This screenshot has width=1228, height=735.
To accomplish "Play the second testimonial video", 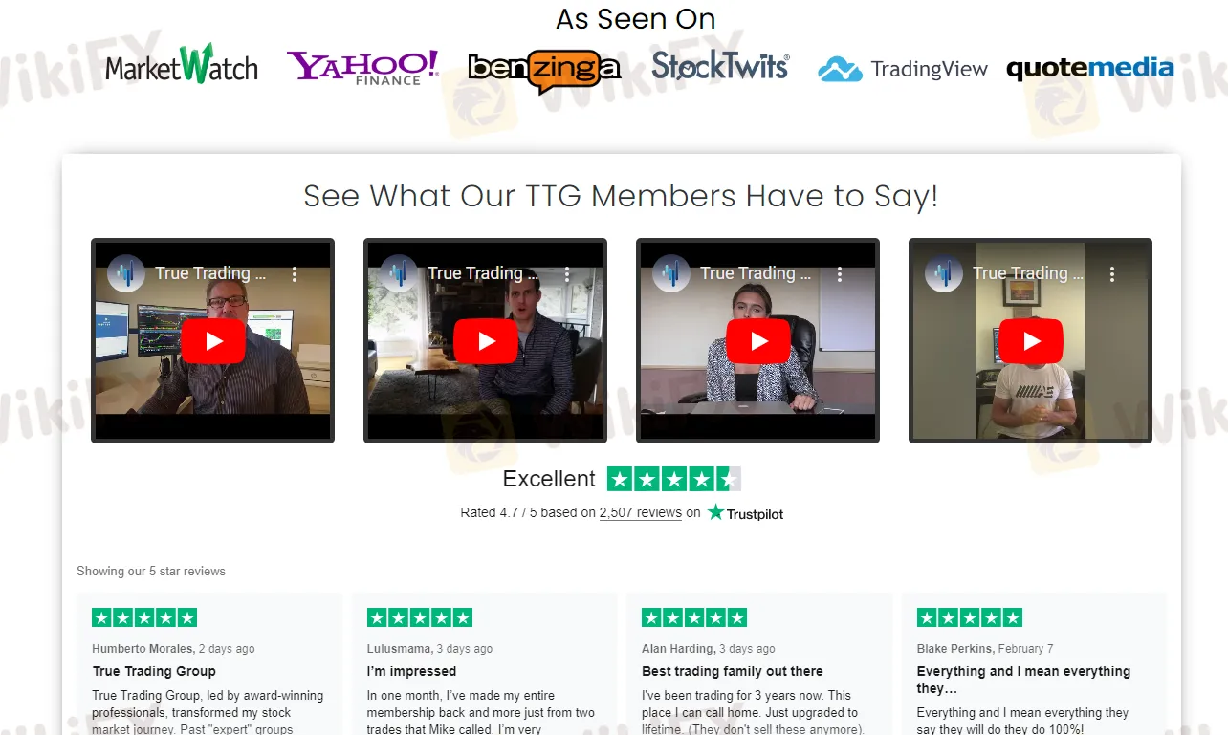I will point(485,341).
